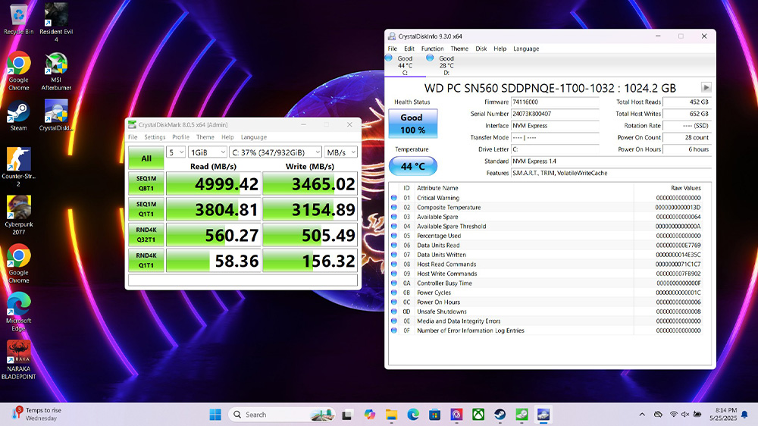Open the clock showing 8:14 PM
Viewport: 758px width, 426px height.
[723, 415]
